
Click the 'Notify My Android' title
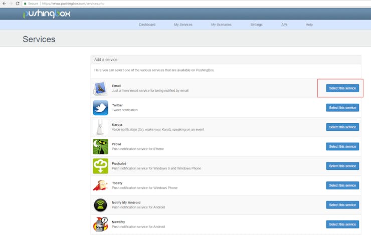tap(126, 202)
